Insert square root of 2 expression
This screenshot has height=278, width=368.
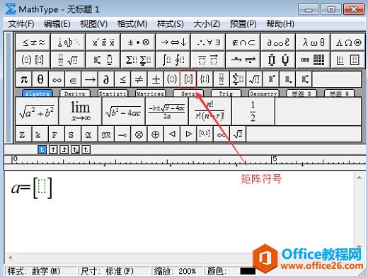click(x=238, y=134)
